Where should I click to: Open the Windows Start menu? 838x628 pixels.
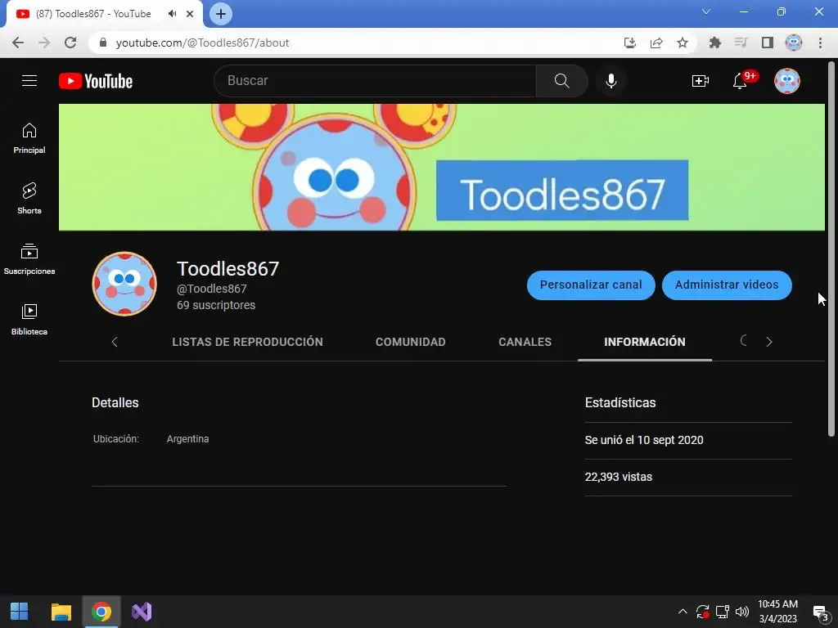20,612
